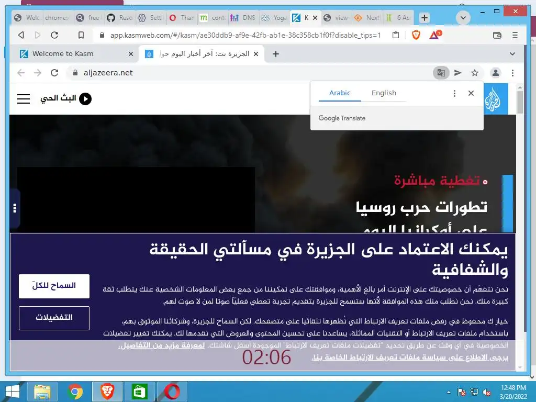Click Brave's outer back navigation arrow
The width and height of the screenshot is (536, 402).
pyautogui.click(x=21, y=35)
